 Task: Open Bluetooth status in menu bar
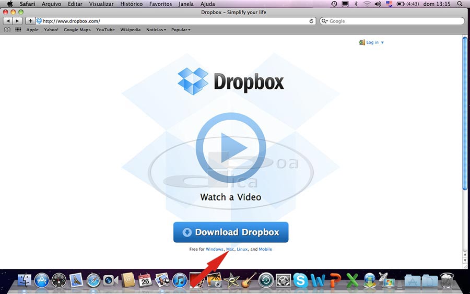[356, 4]
